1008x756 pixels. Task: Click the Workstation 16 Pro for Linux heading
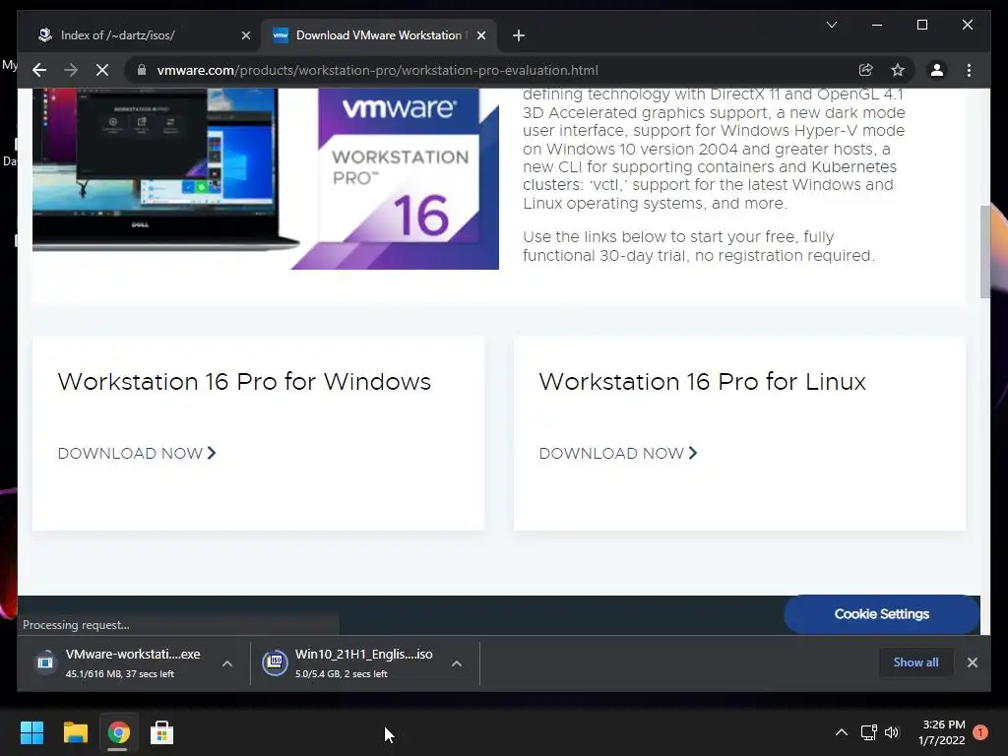703,382
